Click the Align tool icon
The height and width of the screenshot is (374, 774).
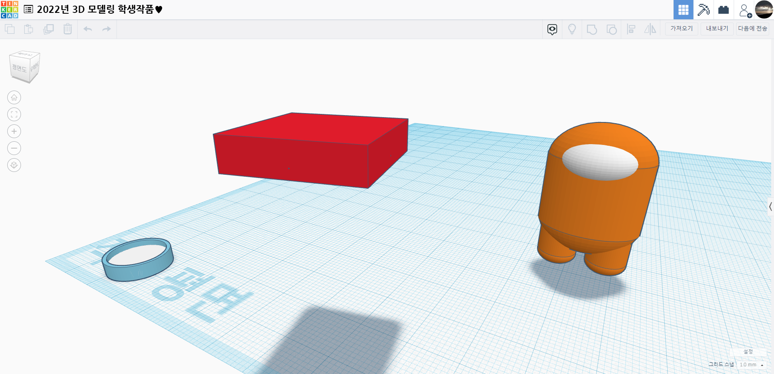pos(631,29)
